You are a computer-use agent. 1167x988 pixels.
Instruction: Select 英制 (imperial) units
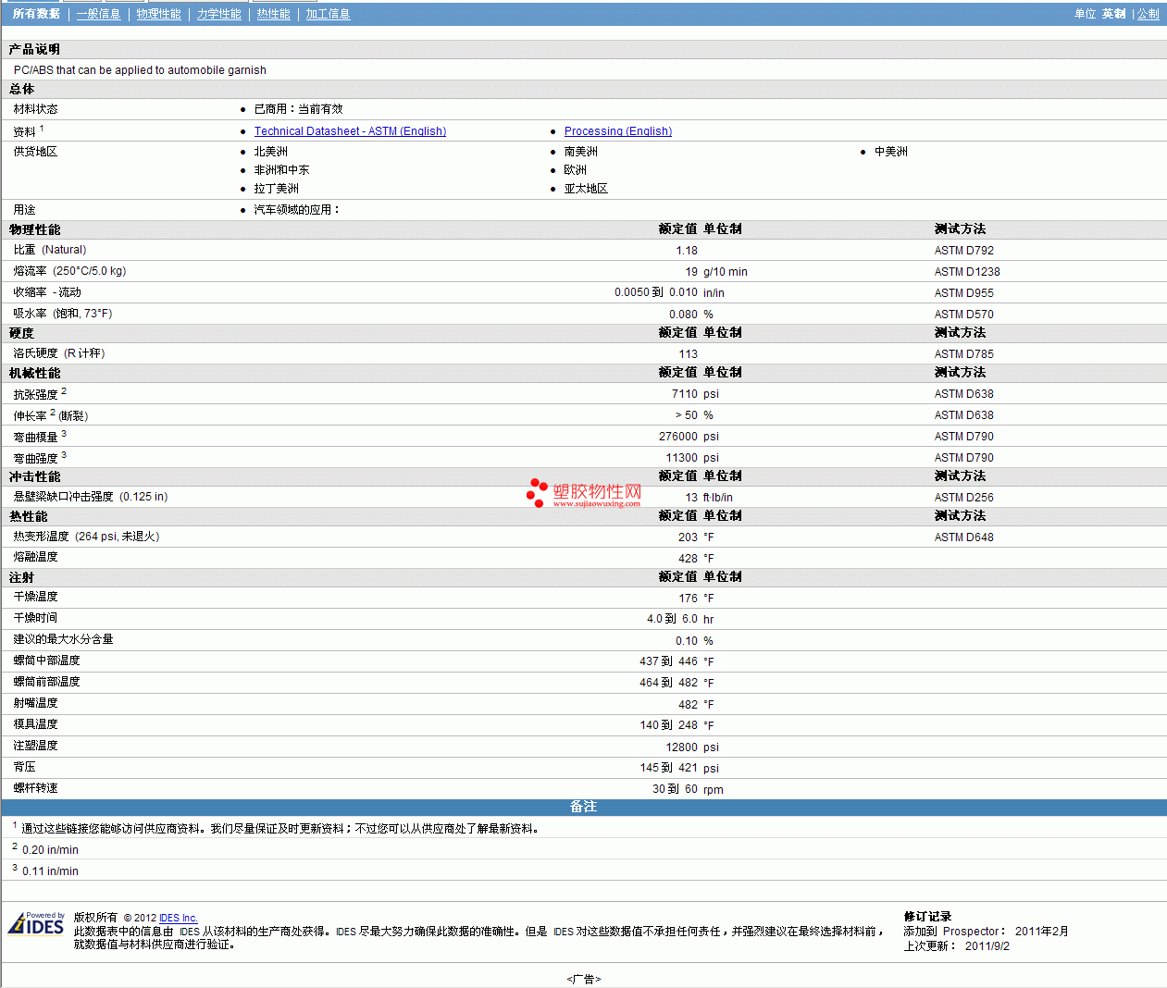tap(1113, 14)
